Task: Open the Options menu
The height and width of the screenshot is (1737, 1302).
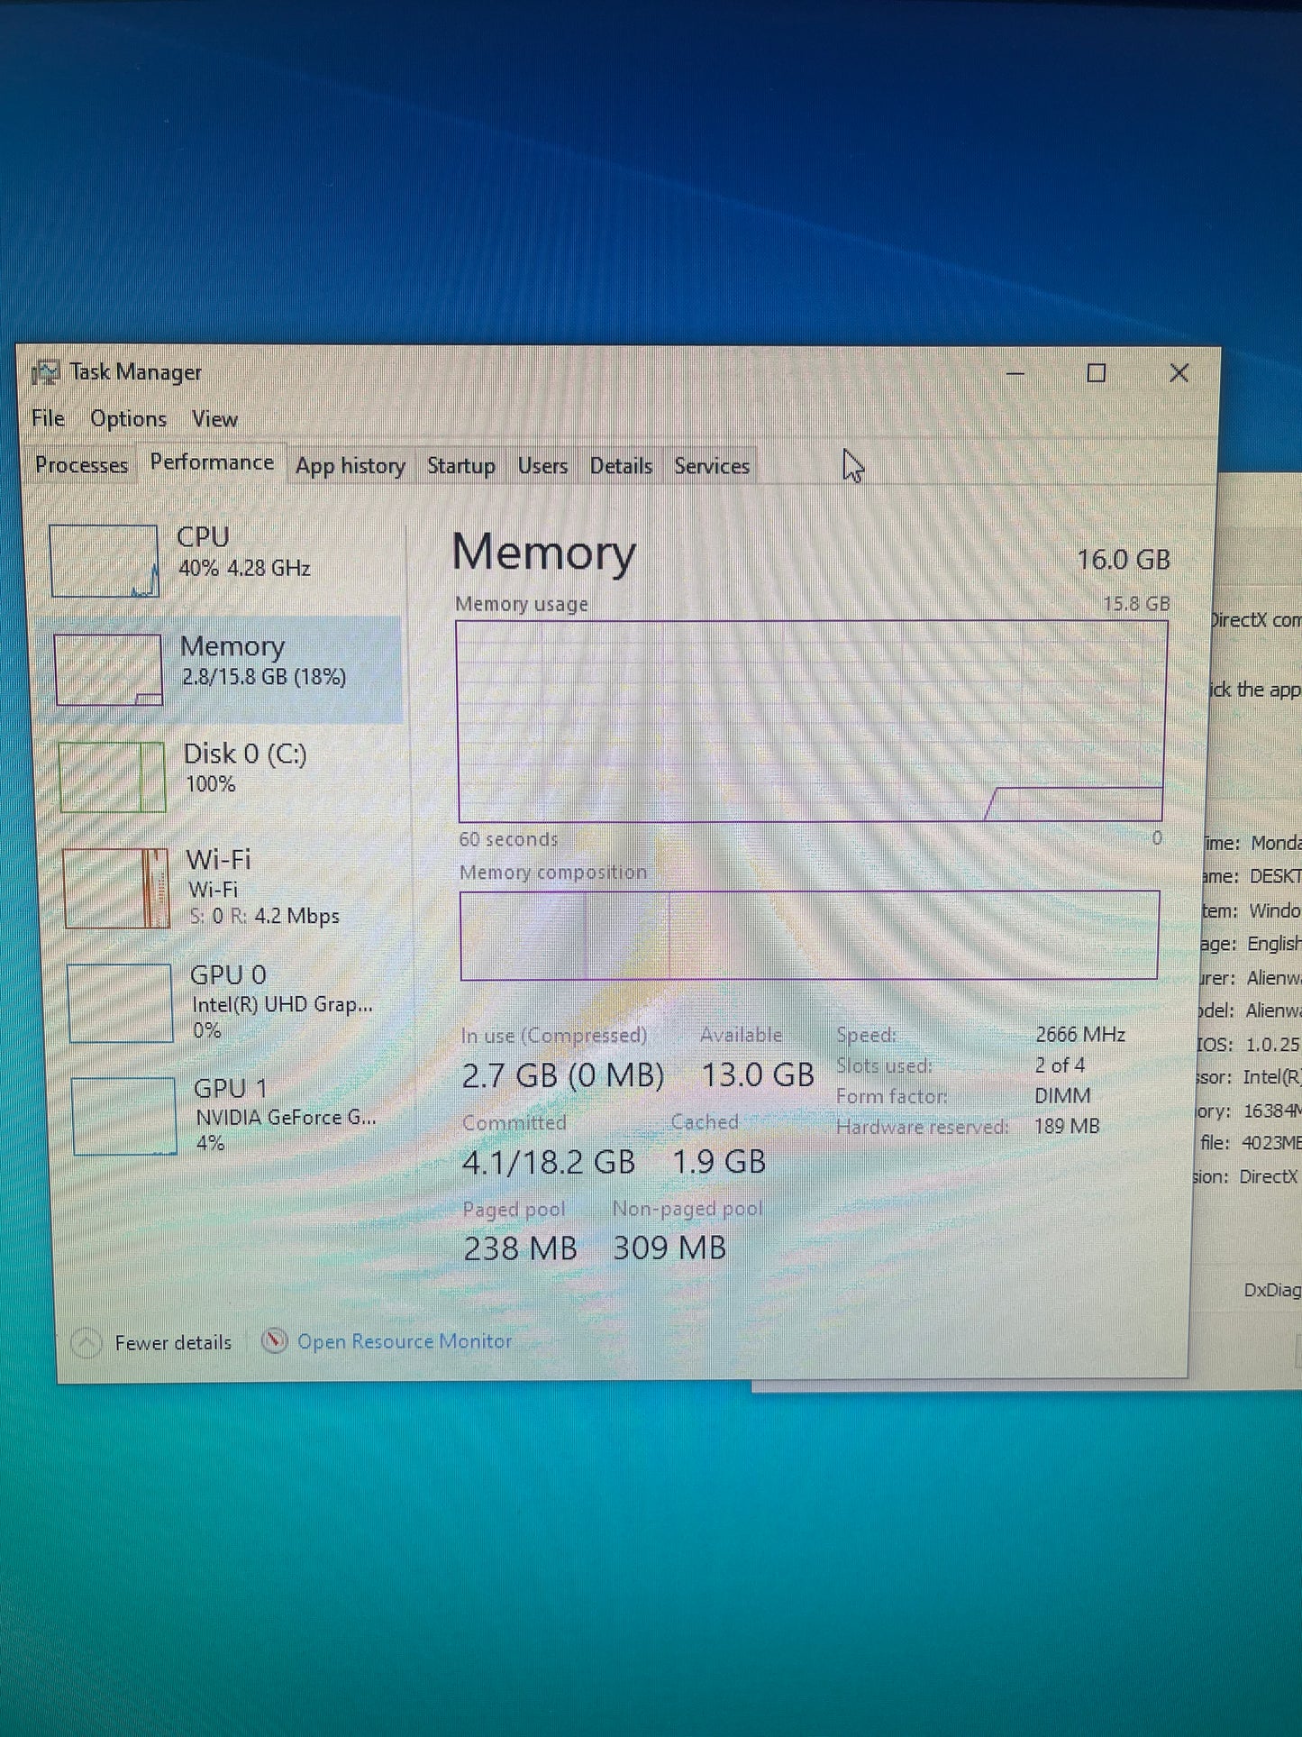Action: tap(128, 419)
